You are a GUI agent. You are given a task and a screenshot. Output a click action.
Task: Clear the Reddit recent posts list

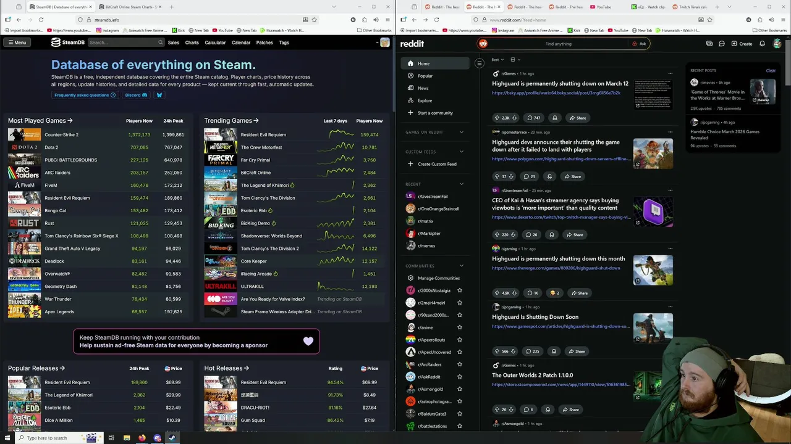[771, 70]
